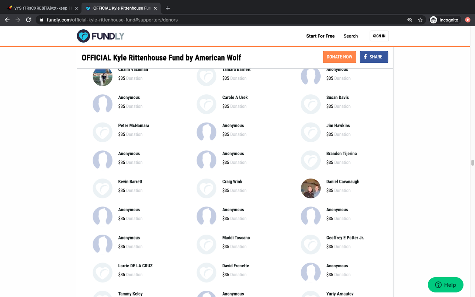Click Daniel Cavanaugh's profile photo
Image resolution: width=475 pixels, height=297 pixels.
311,188
